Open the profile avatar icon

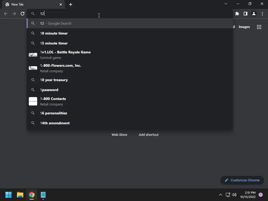(254, 14)
